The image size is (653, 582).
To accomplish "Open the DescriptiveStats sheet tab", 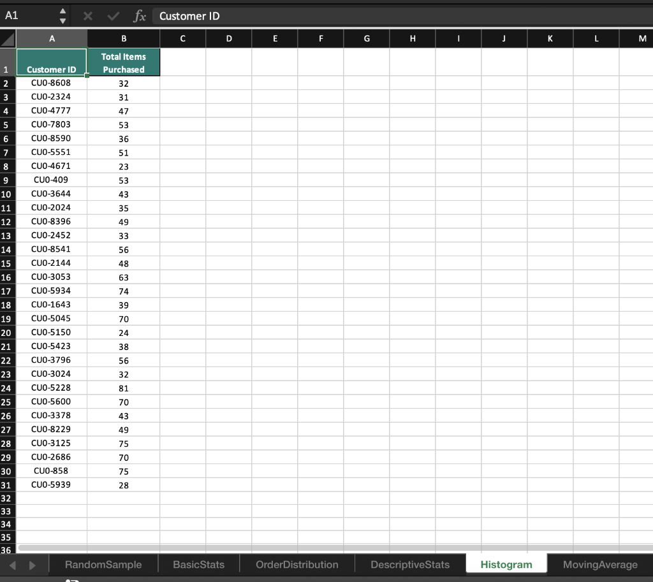I will pos(409,564).
